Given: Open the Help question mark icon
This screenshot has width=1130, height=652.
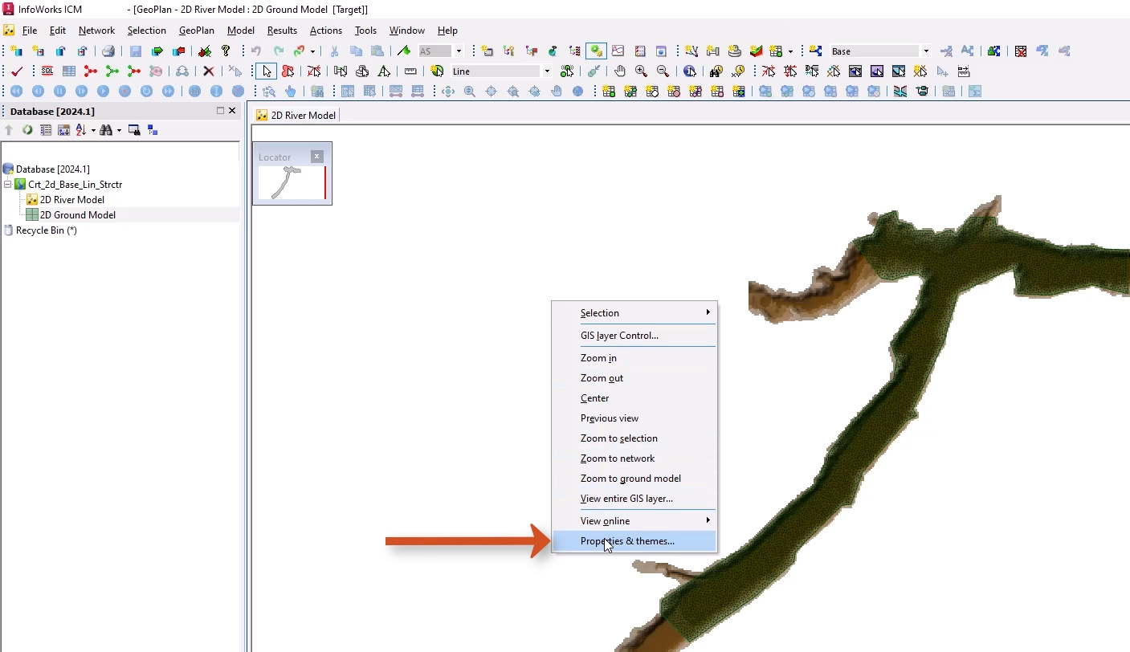Looking at the screenshot, I should pyautogui.click(x=226, y=51).
